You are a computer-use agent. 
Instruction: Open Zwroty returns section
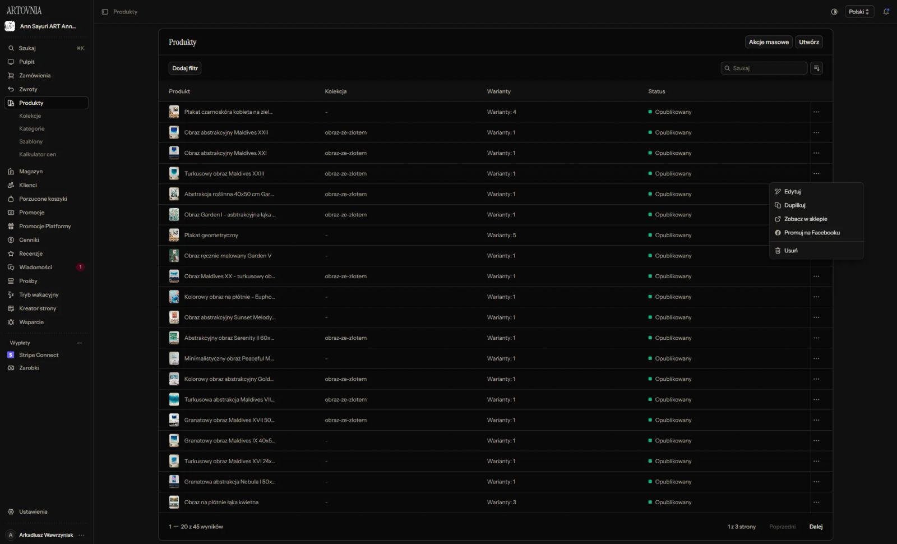(x=46, y=90)
